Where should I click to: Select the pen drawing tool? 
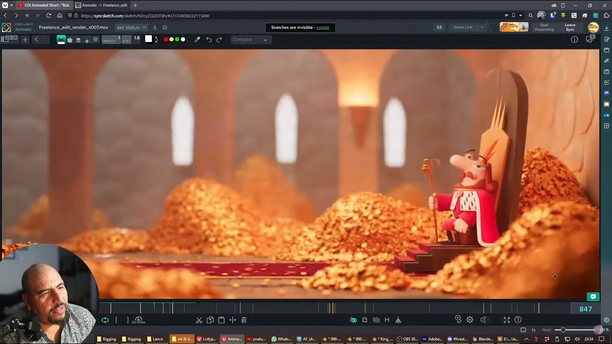click(x=61, y=40)
